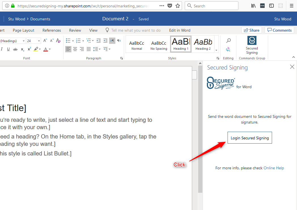
Task: Toggle subscript formatting
Action: pos(22,49)
